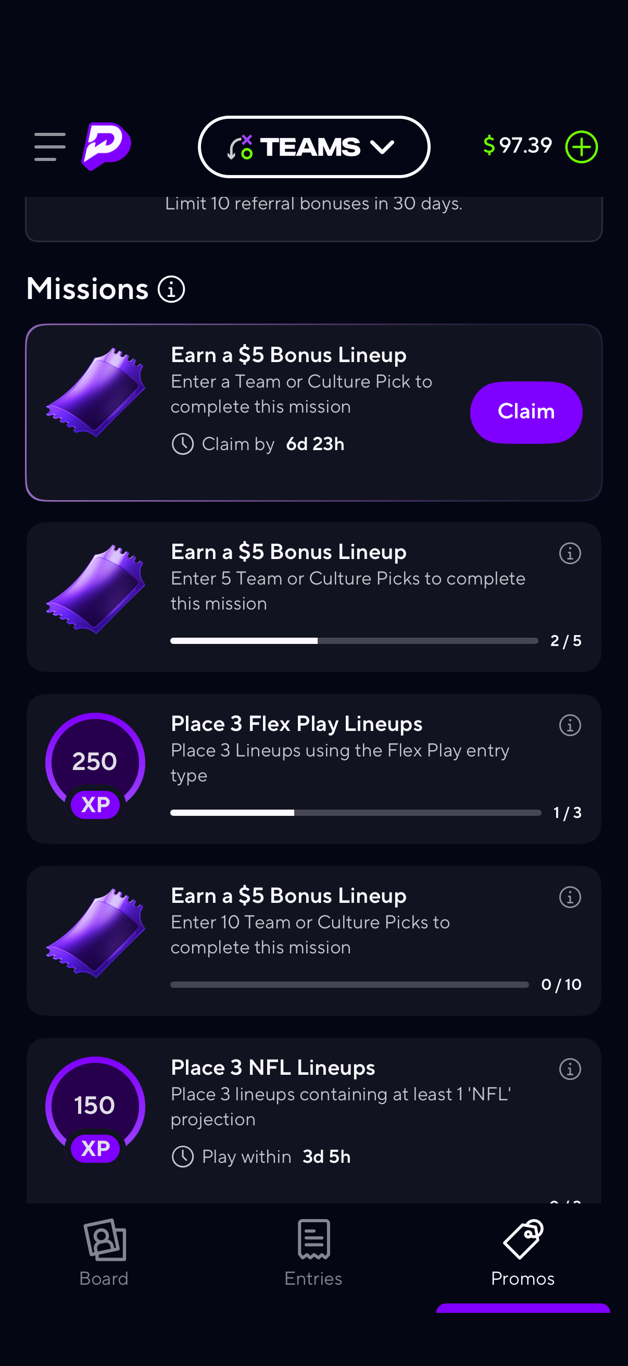Click the 2/5 mission progress bar

coord(354,641)
